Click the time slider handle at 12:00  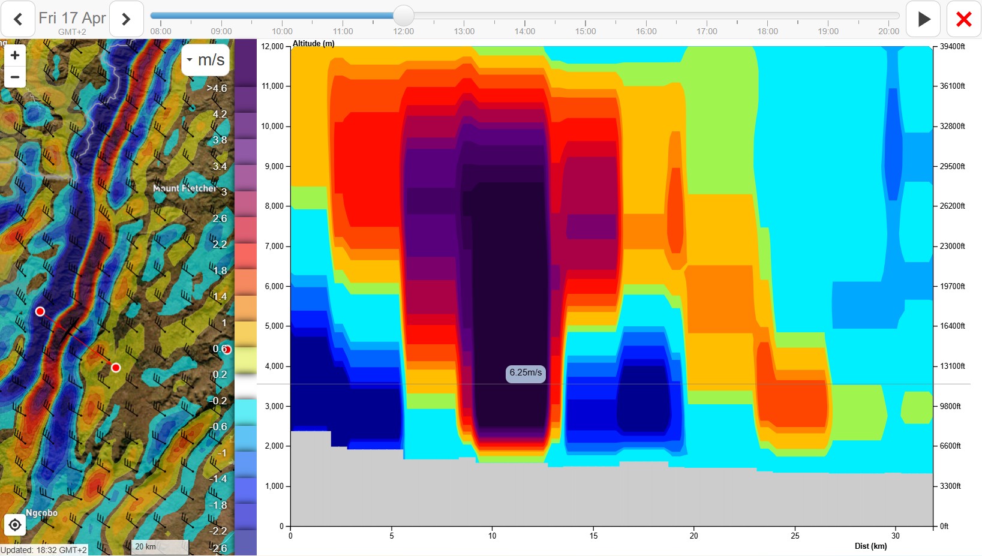404,16
